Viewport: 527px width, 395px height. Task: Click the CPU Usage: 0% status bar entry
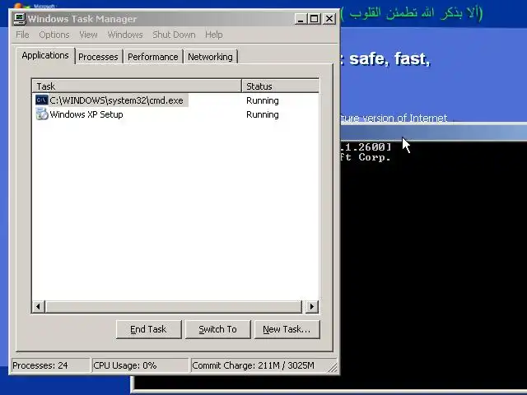(140, 365)
